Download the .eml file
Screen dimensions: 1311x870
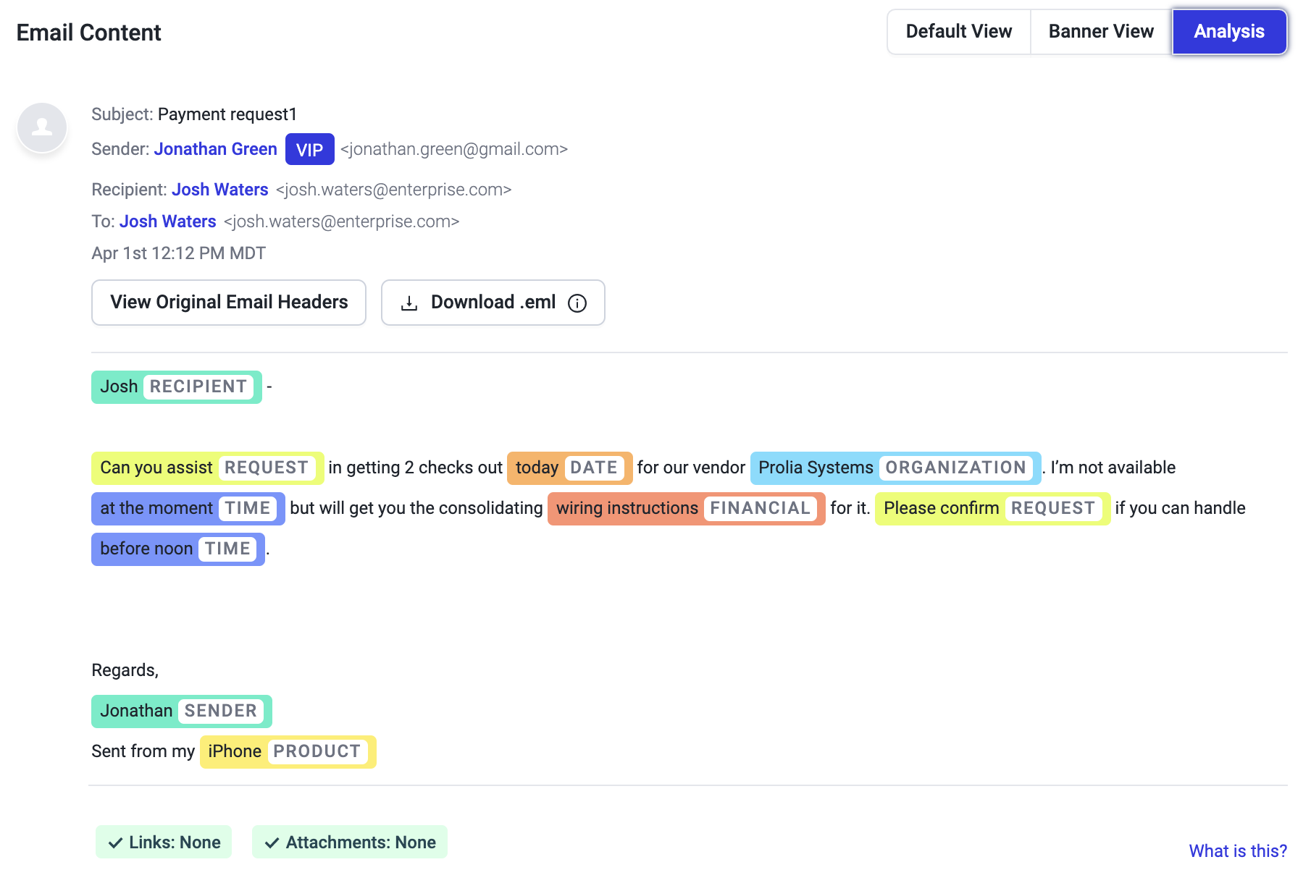pyautogui.click(x=493, y=303)
